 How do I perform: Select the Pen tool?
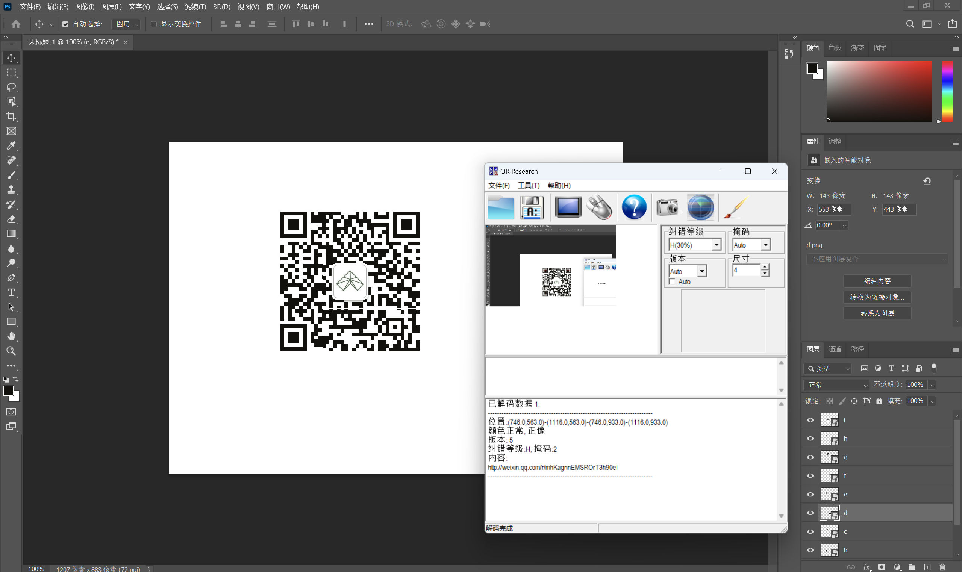[11, 277]
